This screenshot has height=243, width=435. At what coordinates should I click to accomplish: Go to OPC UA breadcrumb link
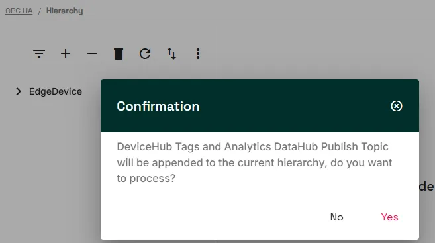[x=19, y=11]
